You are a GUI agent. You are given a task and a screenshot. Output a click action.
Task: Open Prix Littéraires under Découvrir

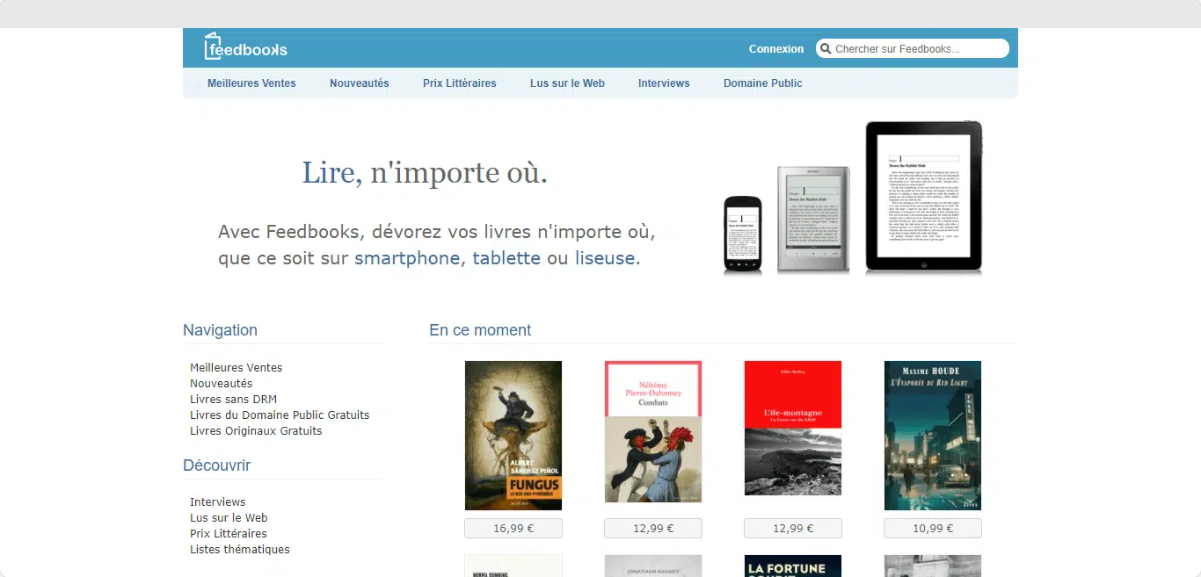[x=229, y=534]
